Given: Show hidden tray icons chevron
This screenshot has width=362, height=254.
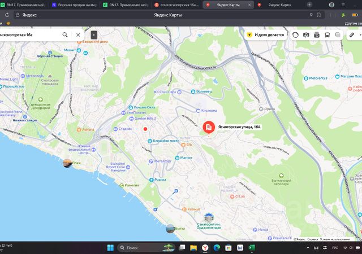Looking at the screenshot, I should coord(308,248).
